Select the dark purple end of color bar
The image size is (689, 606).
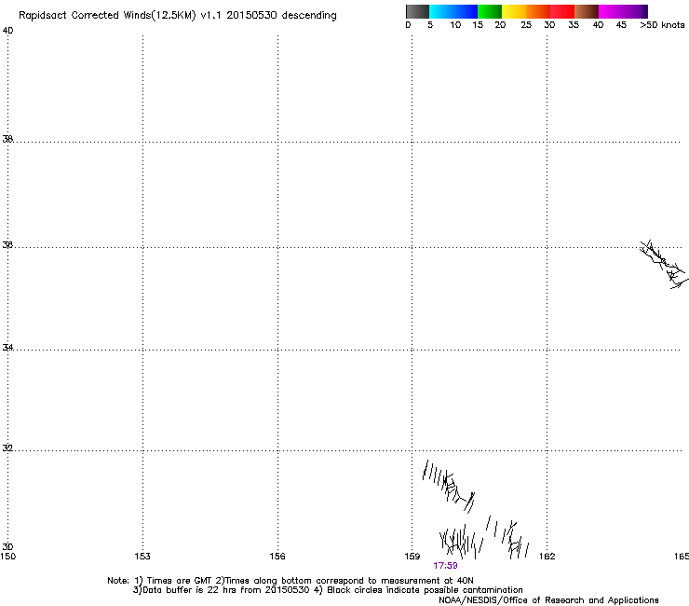click(x=645, y=11)
